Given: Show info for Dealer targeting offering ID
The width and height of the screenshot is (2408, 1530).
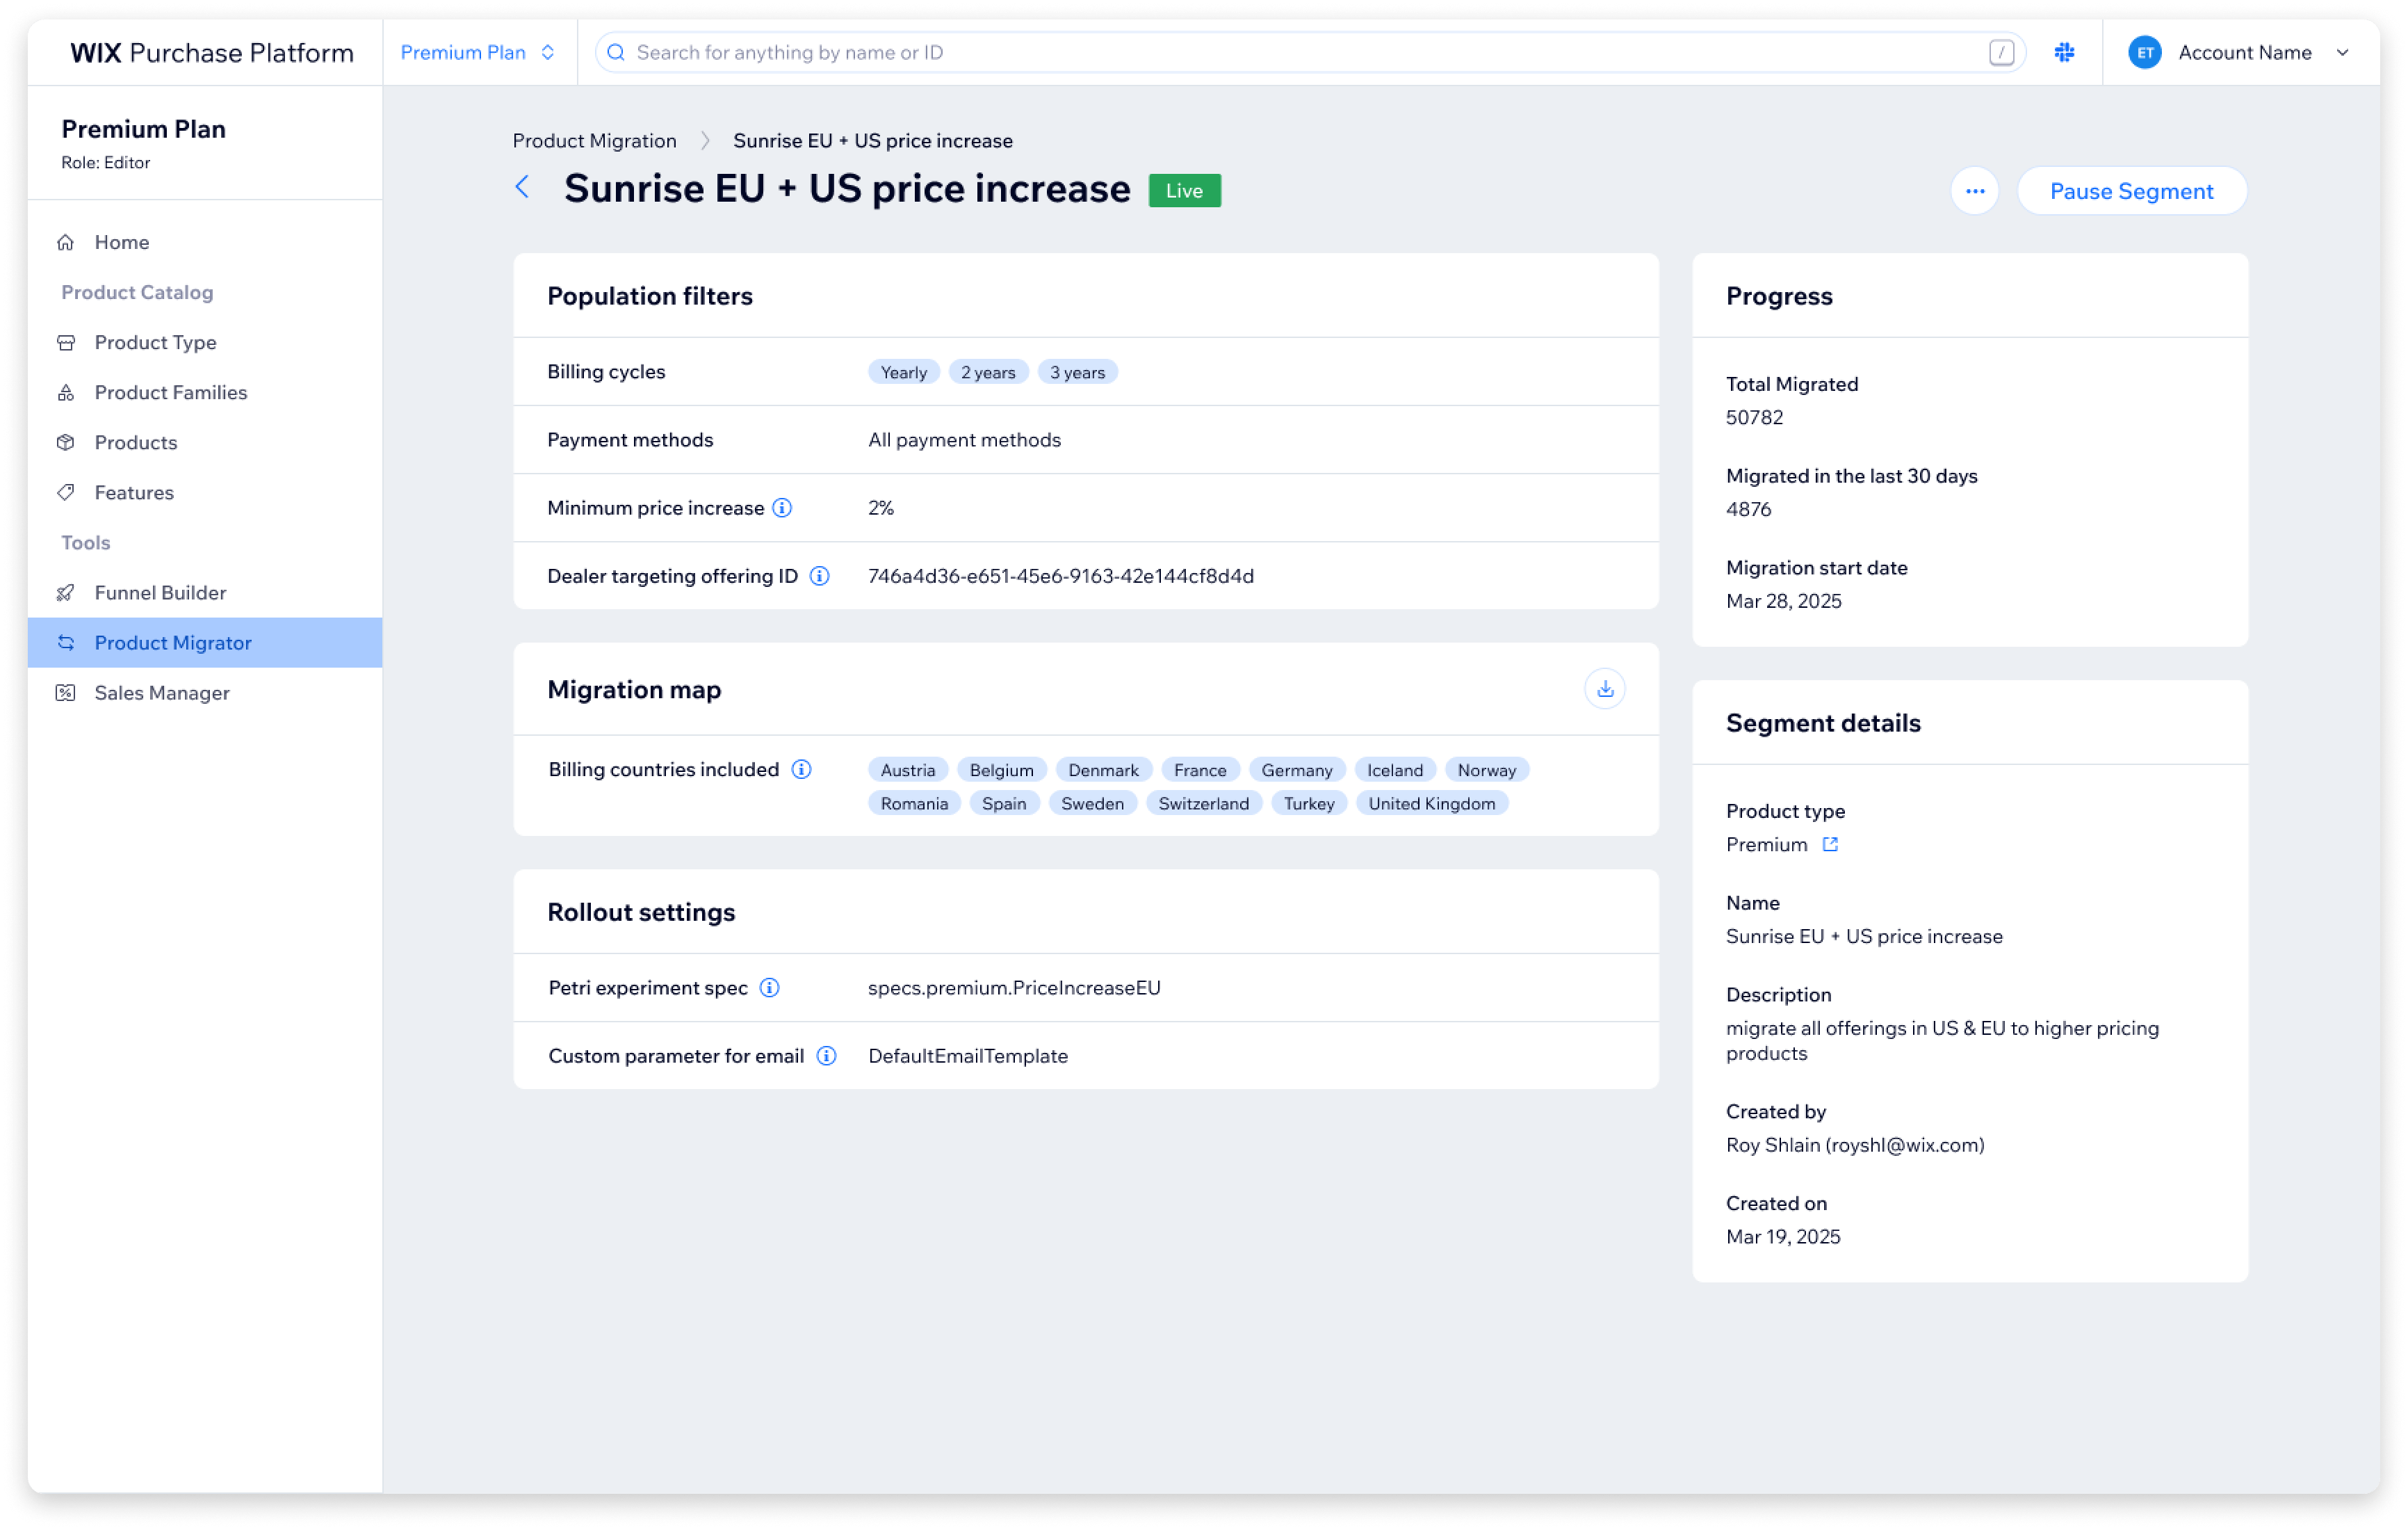Looking at the screenshot, I should pyautogui.click(x=819, y=575).
